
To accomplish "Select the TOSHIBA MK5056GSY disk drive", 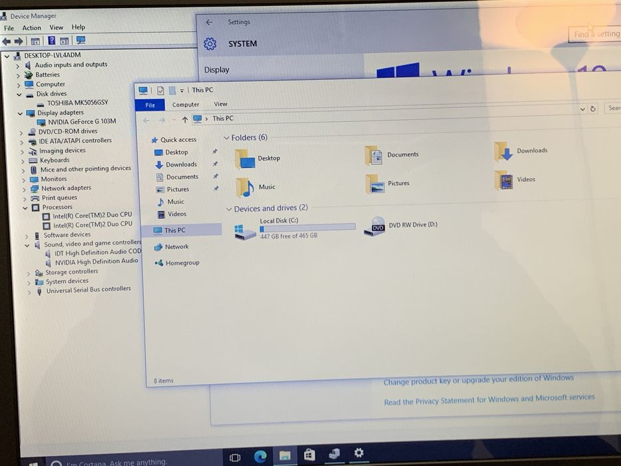I will (77, 103).
